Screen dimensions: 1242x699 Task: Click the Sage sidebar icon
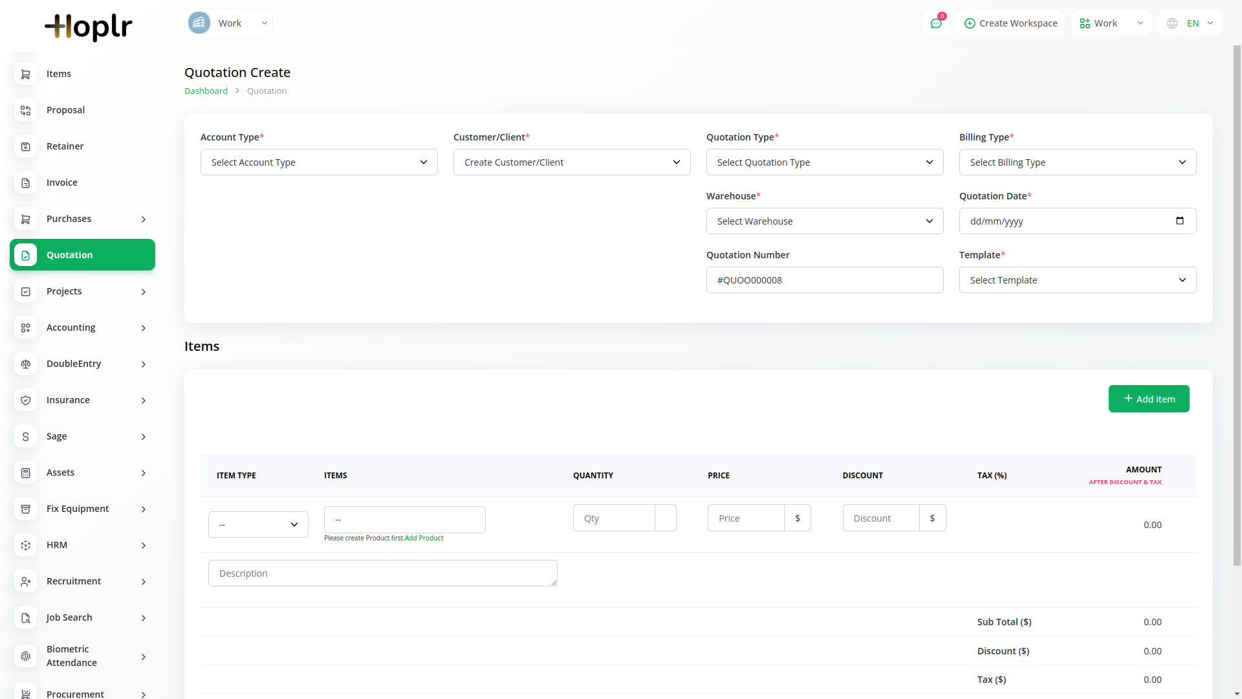25,436
